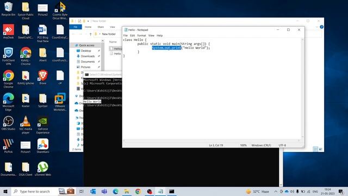
Task: Select the second Hello file in Explorer list
Action: [115, 53]
